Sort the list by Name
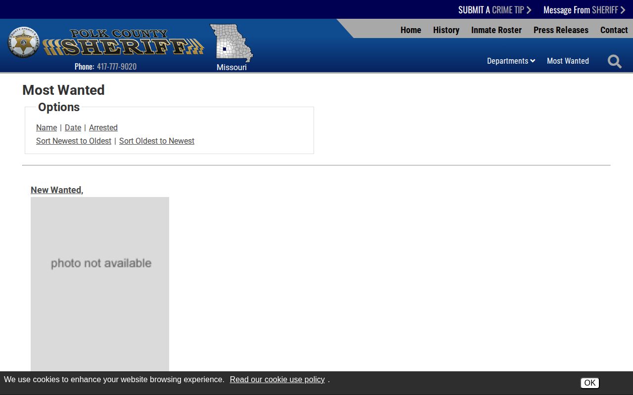Screen dimensions: 633x395 pos(46,127)
